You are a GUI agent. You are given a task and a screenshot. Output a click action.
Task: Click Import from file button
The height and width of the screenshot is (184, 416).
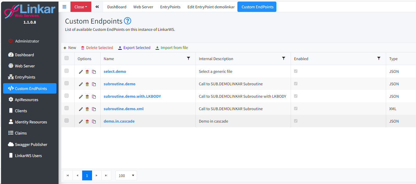click(x=172, y=48)
